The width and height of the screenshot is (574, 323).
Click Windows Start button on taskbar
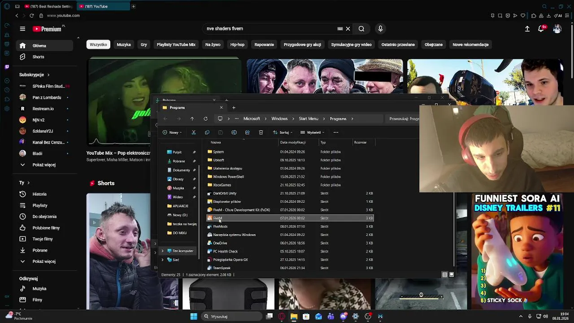(x=194, y=316)
